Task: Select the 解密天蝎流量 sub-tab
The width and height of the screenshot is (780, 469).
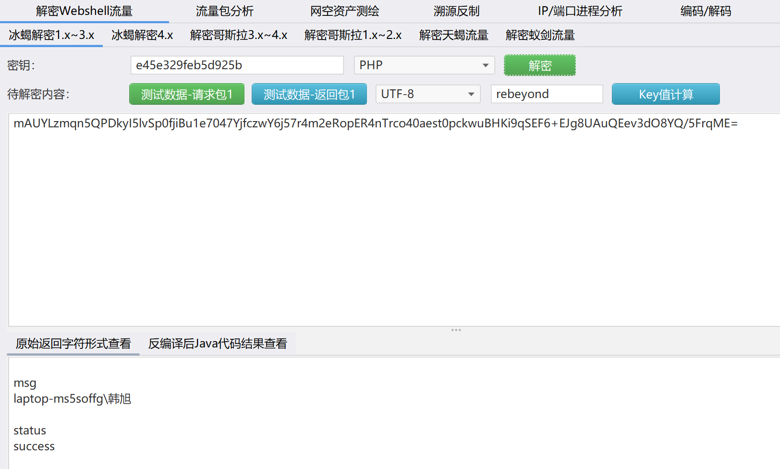Action: (x=453, y=35)
